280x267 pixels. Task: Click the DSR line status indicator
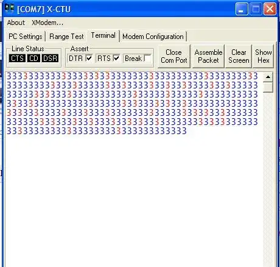pos(50,59)
